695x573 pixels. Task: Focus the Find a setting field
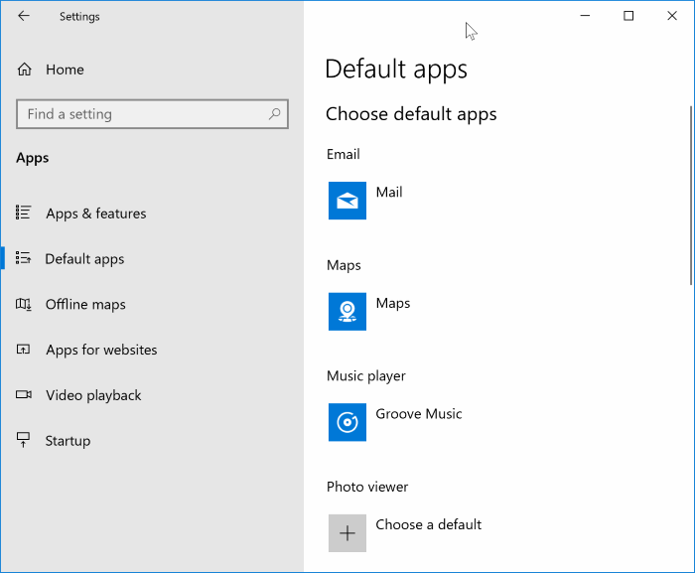click(153, 114)
